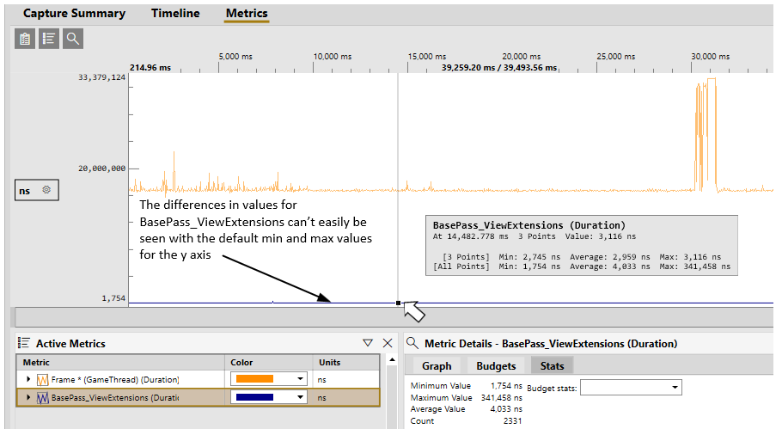Open the Budget stats dropdown

pos(631,388)
